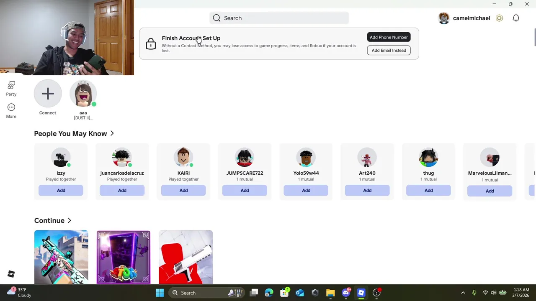Open the gun-skin game thumbnail under Continue
536x301 pixels.
tap(61, 257)
